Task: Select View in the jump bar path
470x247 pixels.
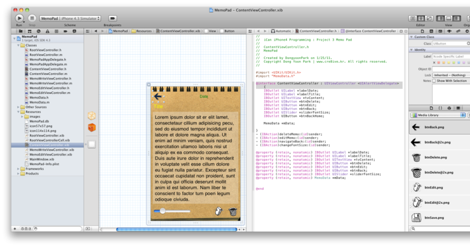Action: click(210, 31)
